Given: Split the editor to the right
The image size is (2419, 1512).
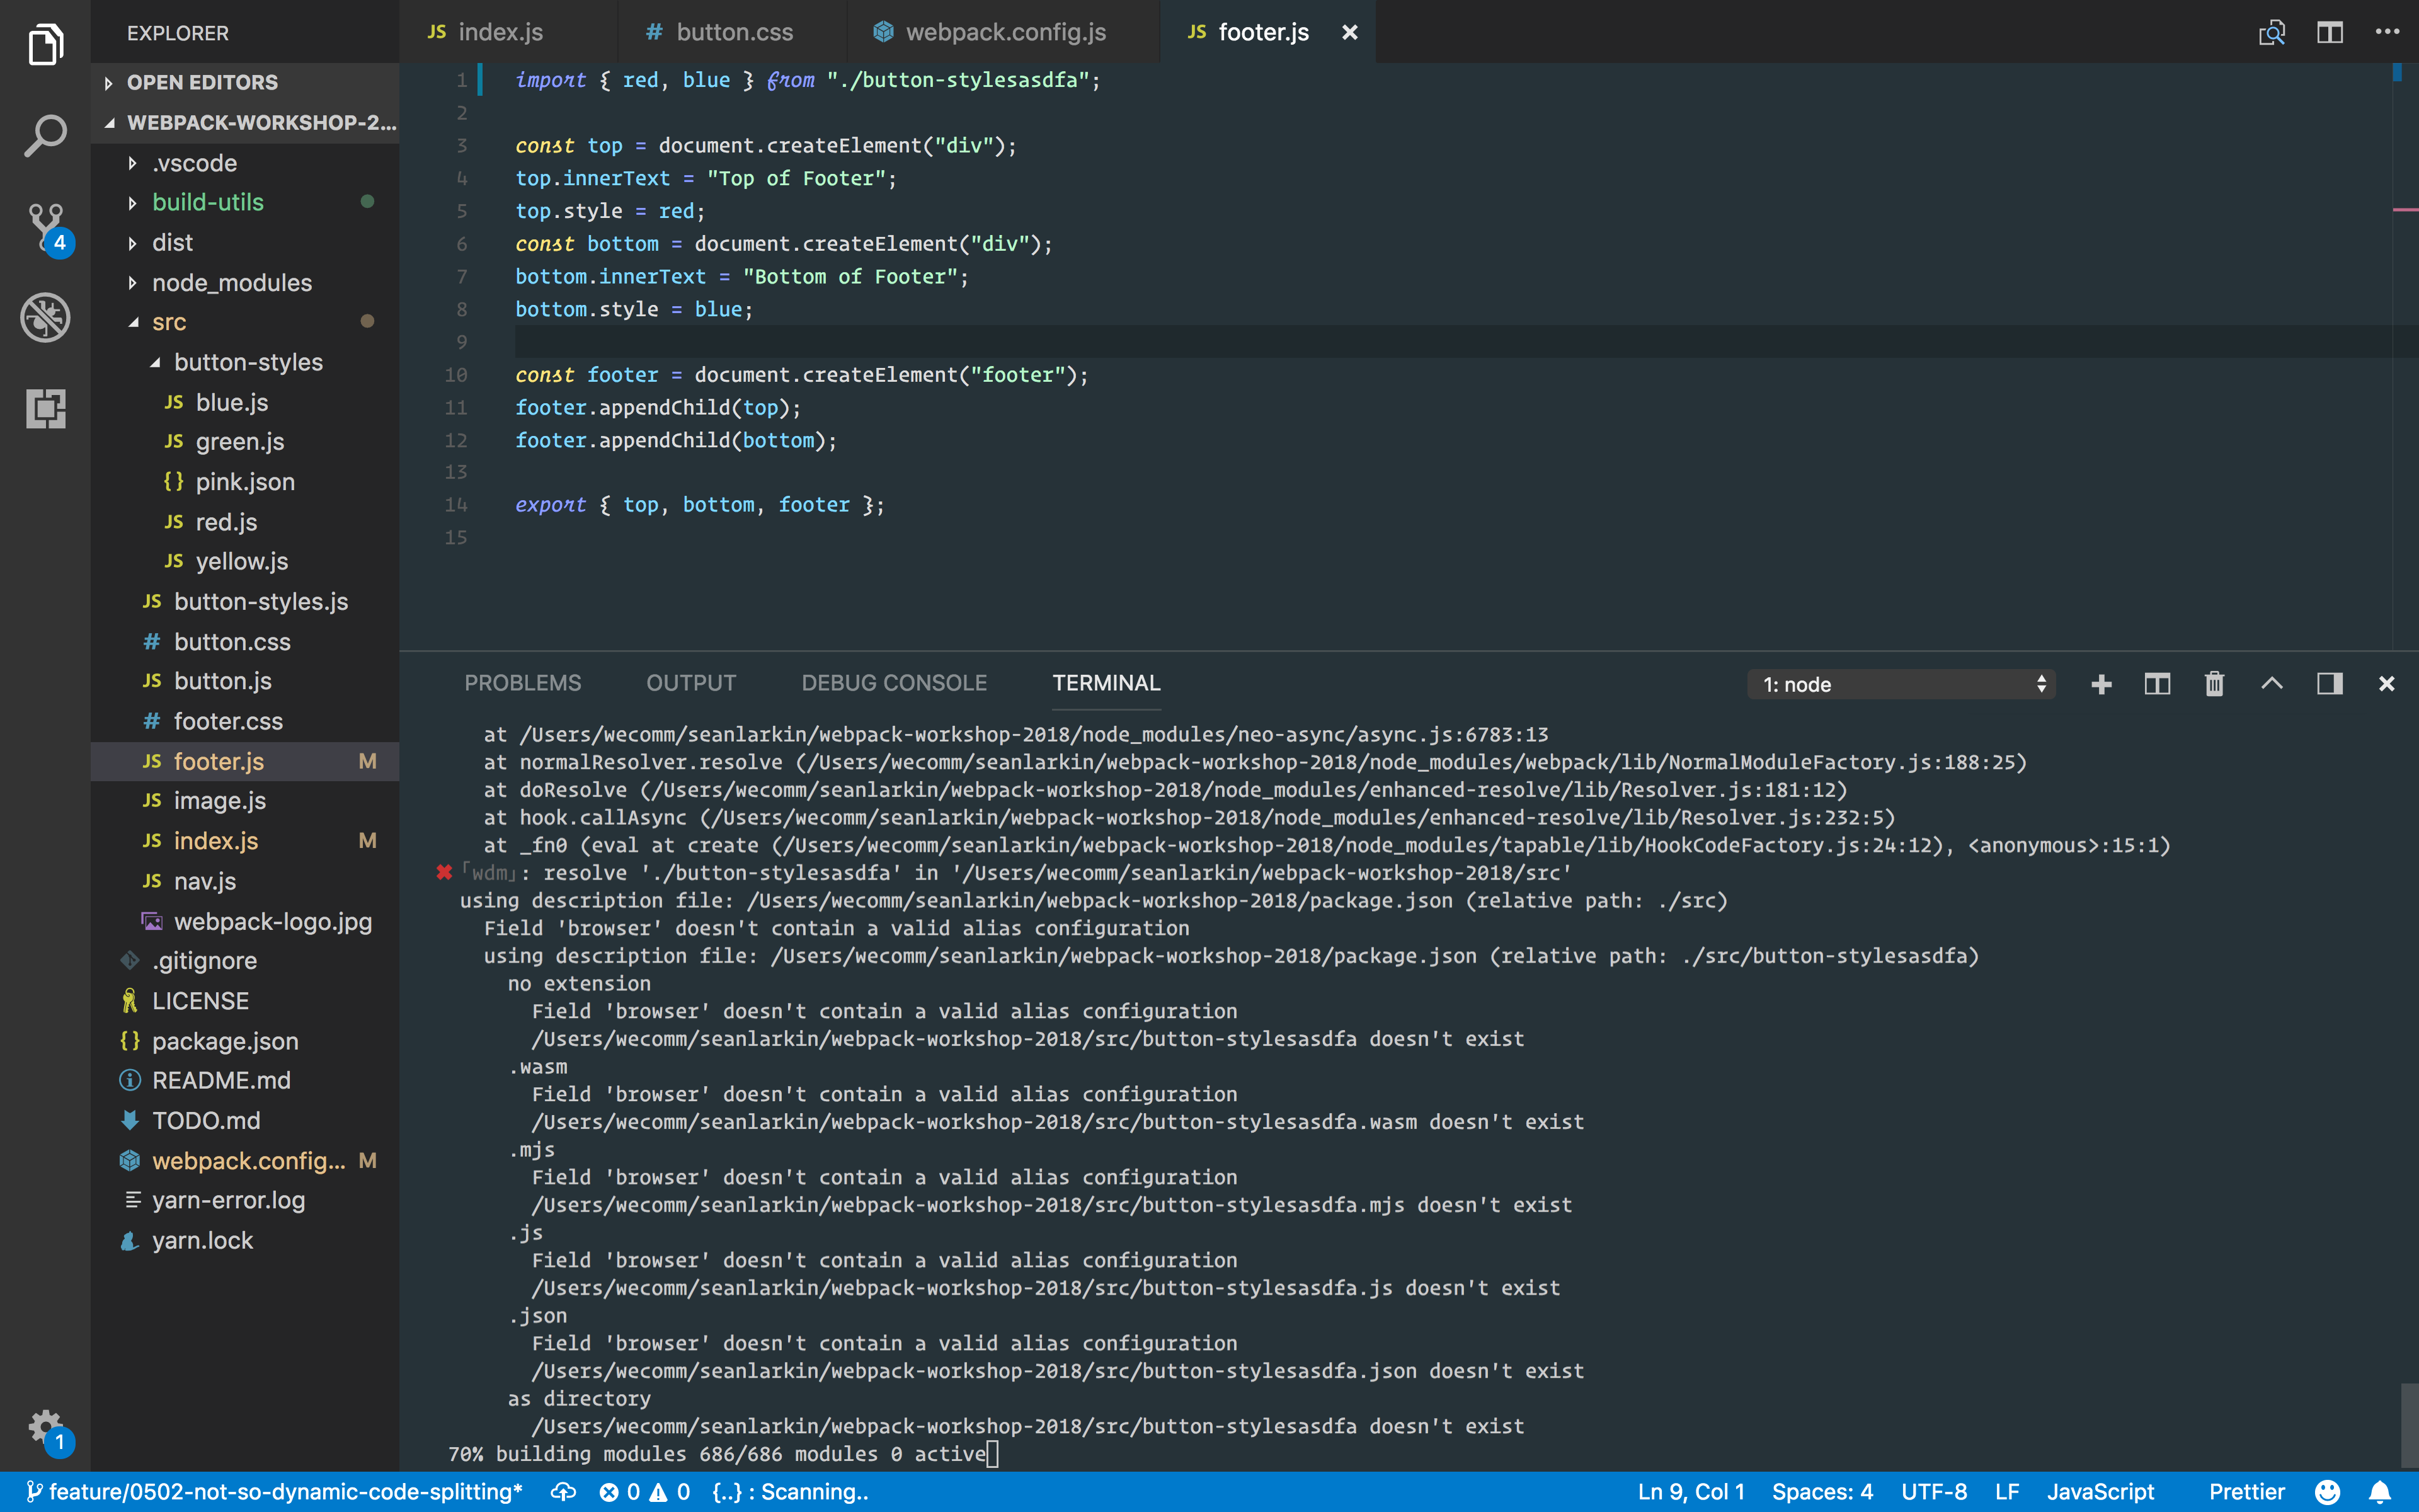Looking at the screenshot, I should point(2329,33).
